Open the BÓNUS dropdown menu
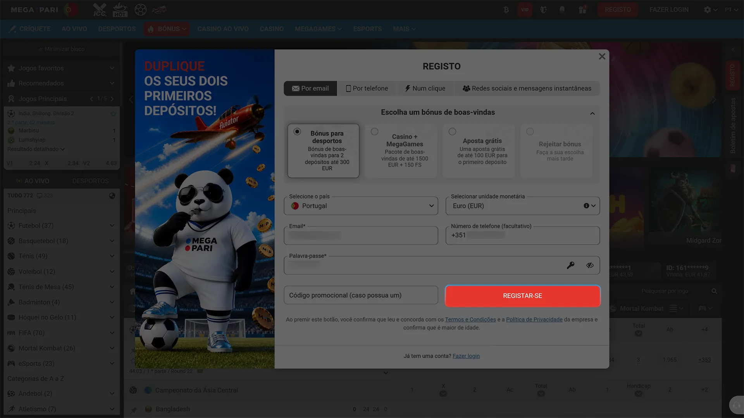Viewport: 744px width, 418px height. click(167, 29)
